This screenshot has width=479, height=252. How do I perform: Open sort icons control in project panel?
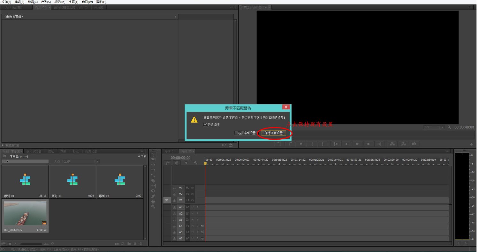point(52,244)
